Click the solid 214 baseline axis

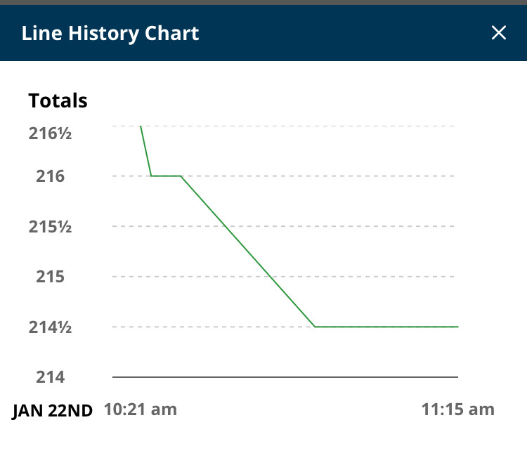[x=285, y=377]
